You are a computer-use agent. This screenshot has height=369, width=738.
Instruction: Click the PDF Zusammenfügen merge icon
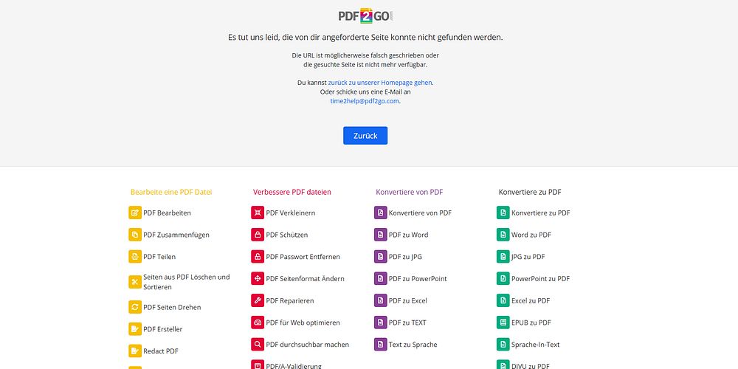135,235
